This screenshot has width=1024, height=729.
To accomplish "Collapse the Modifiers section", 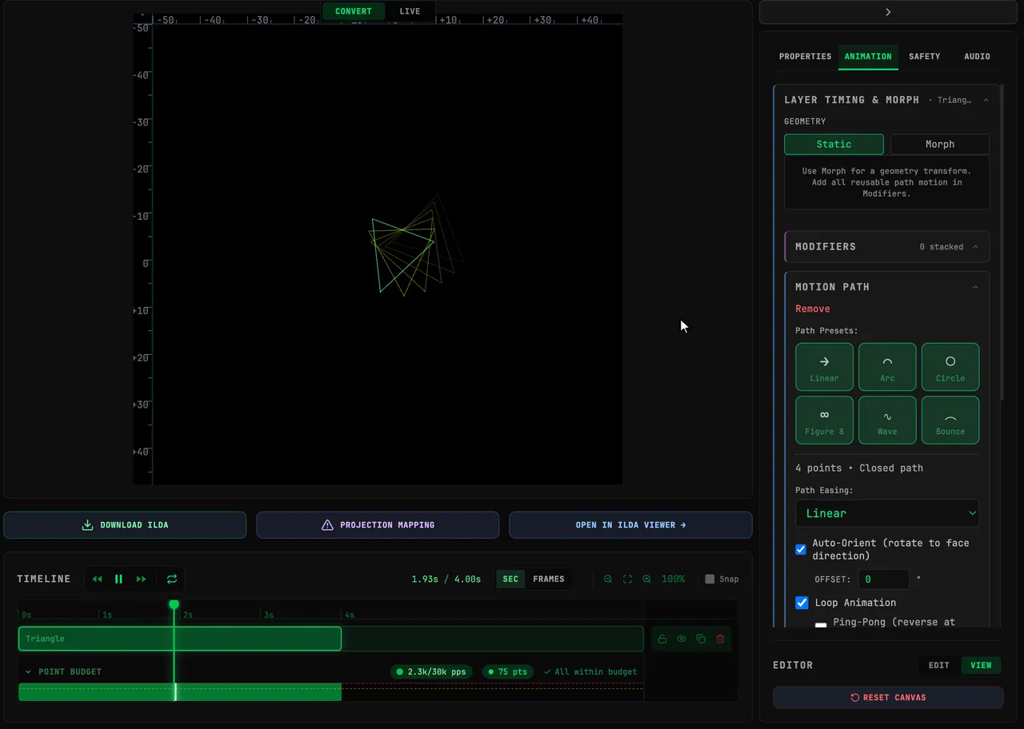I will pos(975,247).
